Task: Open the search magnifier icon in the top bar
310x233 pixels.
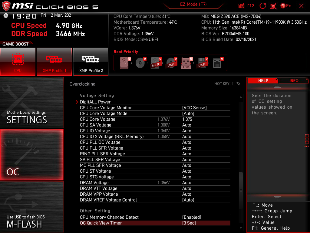Action: coord(273,6)
